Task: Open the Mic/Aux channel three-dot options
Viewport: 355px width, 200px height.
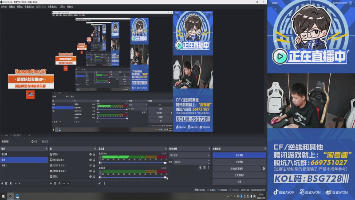Action: point(100,158)
